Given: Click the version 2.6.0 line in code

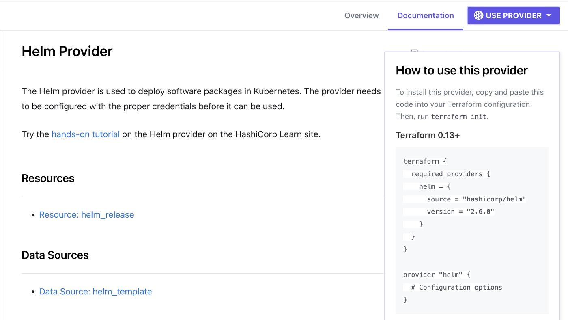Looking at the screenshot, I should point(460,211).
